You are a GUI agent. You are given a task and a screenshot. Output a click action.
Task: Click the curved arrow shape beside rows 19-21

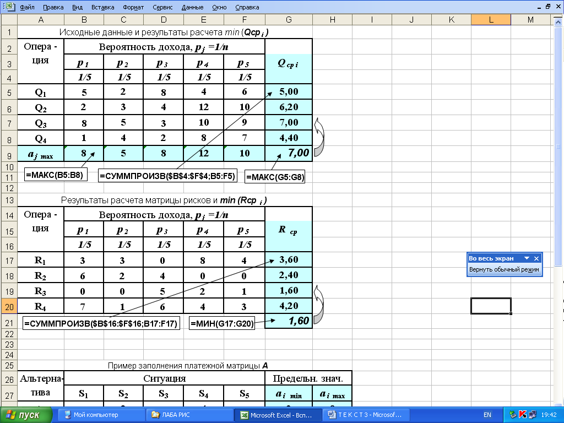point(319,305)
